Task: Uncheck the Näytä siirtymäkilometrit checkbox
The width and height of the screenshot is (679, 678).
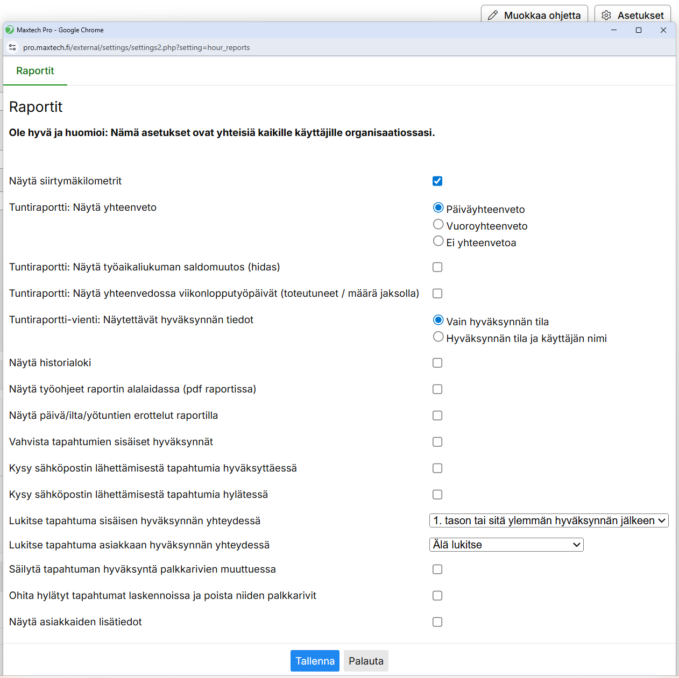Action: tap(437, 181)
